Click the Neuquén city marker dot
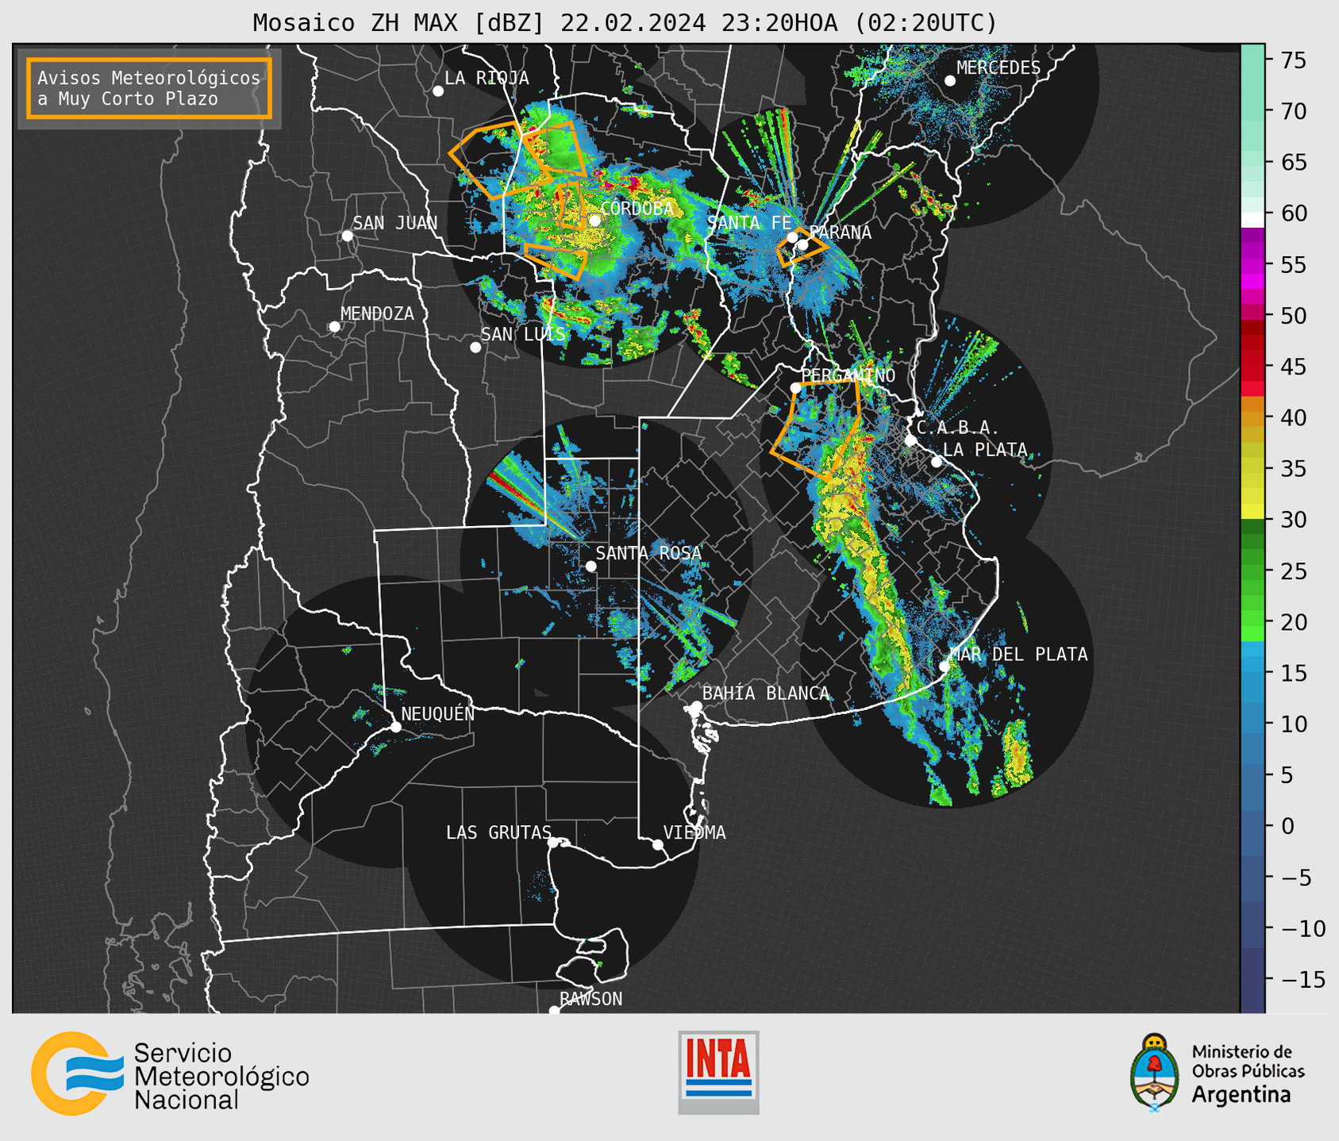The height and width of the screenshot is (1141, 1339). click(x=395, y=727)
